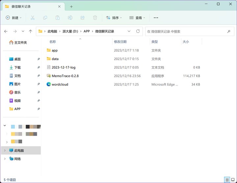Viewport: 237px width, 183px height.
Task: Sort files by 修改日期 column header
Action: click(120, 42)
